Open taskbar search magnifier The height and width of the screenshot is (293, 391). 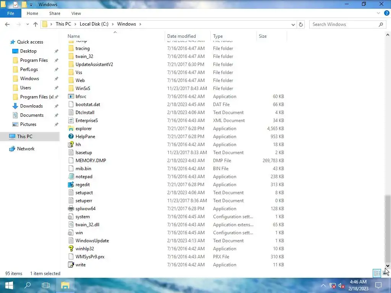(27, 285)
